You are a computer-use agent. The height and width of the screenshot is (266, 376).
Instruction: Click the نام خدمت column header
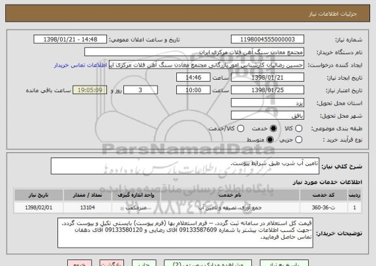(230, 195)
